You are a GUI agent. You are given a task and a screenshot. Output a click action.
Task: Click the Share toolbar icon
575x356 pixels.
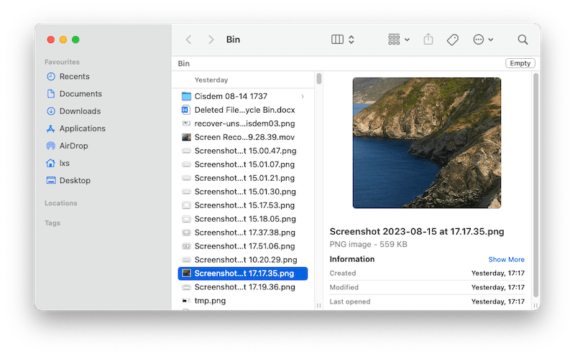428,39
